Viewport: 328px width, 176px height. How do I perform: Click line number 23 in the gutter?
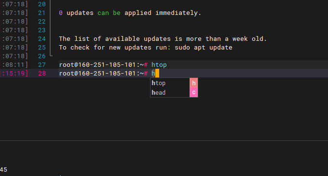point(42,30)
